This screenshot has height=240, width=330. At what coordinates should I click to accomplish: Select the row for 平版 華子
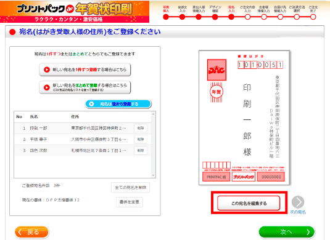click(x=83, y=139)
